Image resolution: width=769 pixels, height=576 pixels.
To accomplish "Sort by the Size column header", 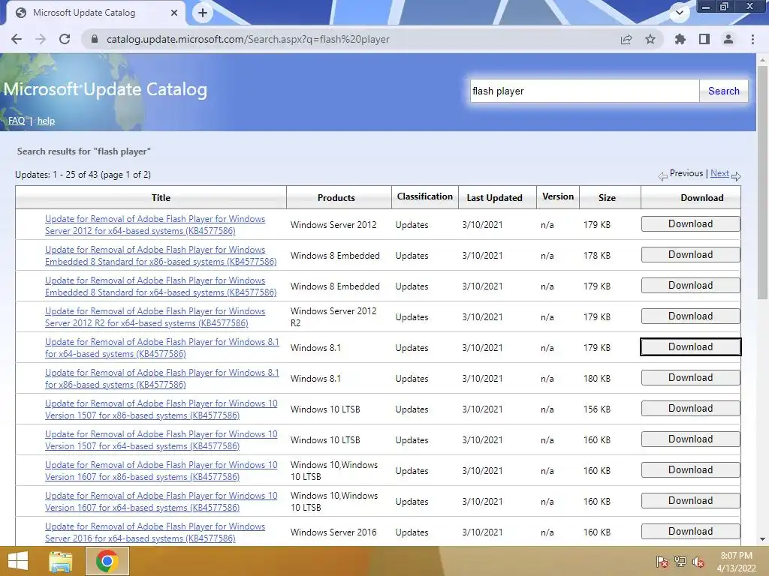I will 607,198.
